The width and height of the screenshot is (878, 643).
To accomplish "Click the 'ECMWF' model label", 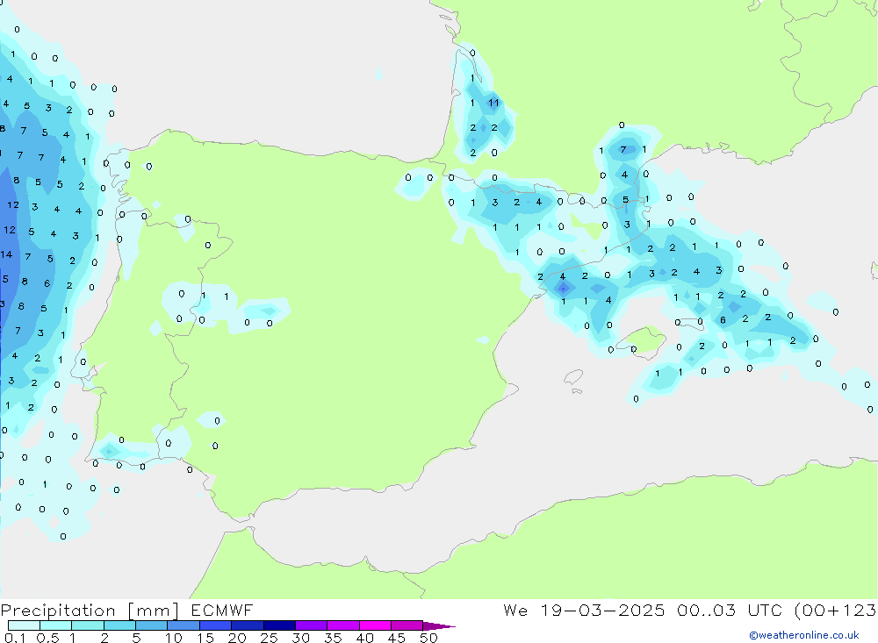I will point(222,610).
